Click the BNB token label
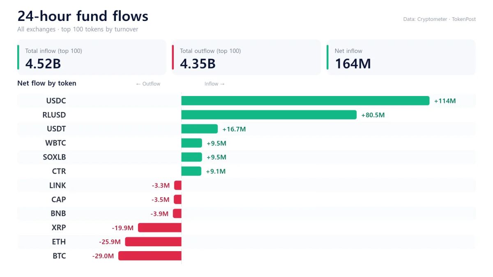The height and width of the screenshot is (277, 493). pos(58,213)
